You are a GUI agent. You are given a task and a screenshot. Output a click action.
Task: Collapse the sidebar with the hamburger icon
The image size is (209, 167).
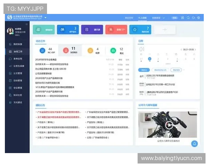[27, 24]
